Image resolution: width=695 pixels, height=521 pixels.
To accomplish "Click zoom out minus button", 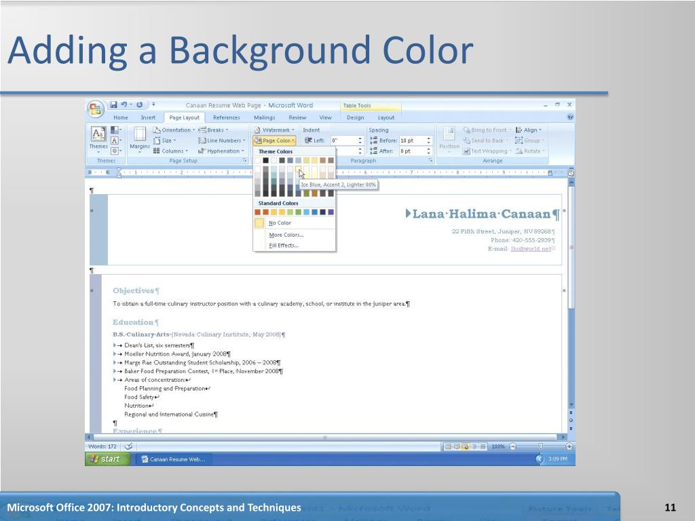I will 513,446.
